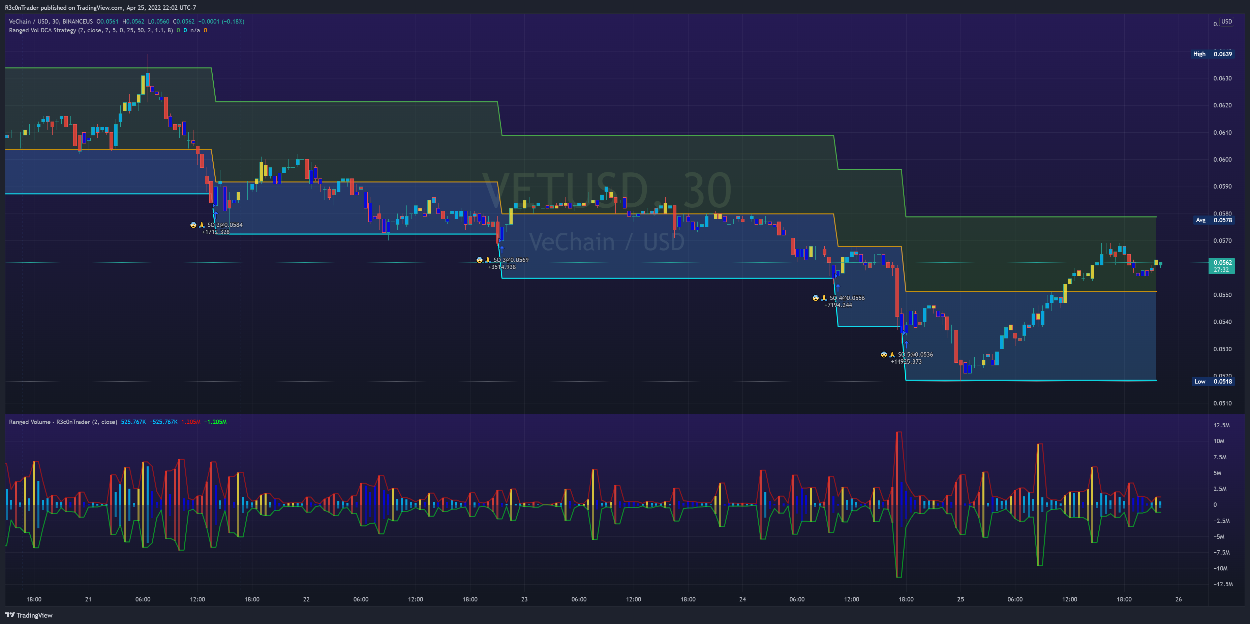1250x624 pixels.
Task: Click the 0.0630 price axis tick
Action: click(x=1222, y=78)
